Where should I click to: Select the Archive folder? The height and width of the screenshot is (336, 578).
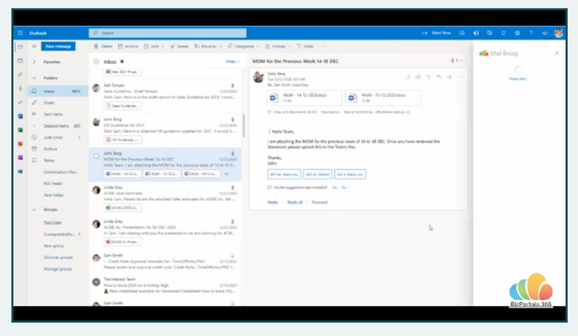point(57,149)
